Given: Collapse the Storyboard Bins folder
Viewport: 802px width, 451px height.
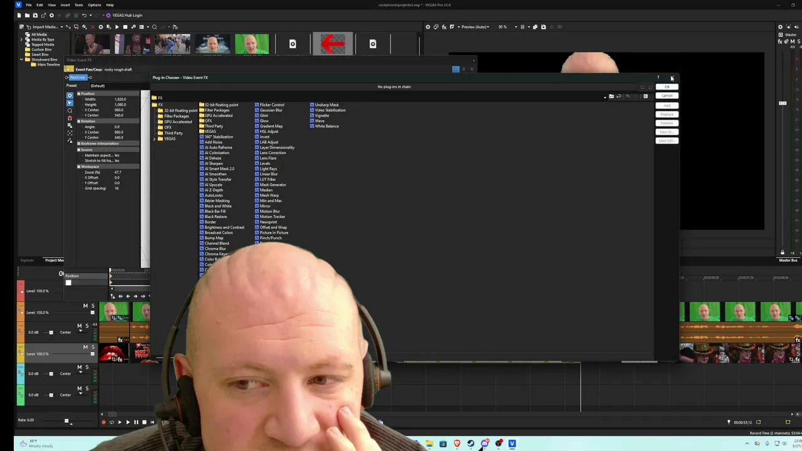Looking at the screenshot, I should tap(21, 60).
